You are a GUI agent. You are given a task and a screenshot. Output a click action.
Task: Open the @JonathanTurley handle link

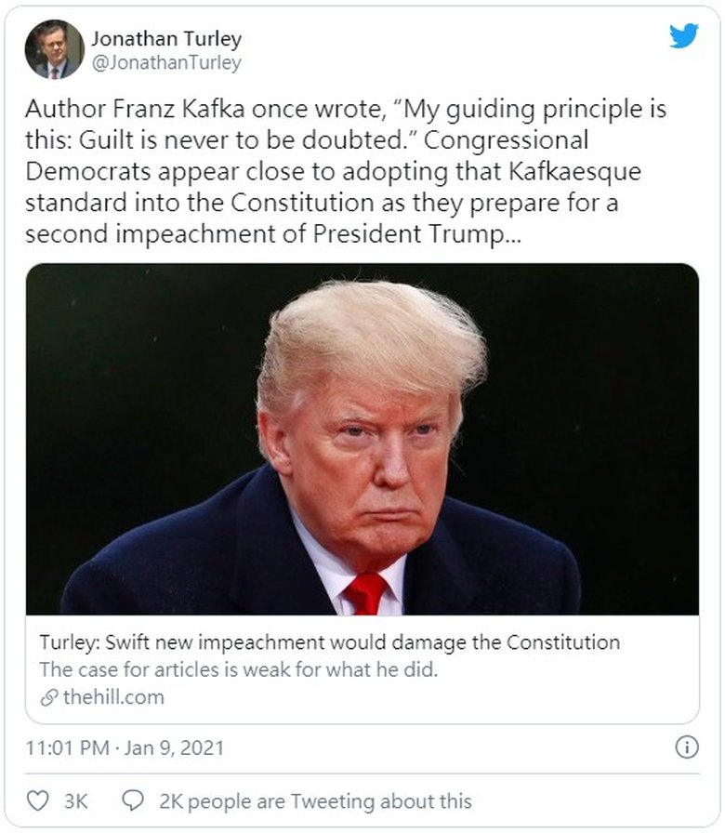tap(165, 62)
